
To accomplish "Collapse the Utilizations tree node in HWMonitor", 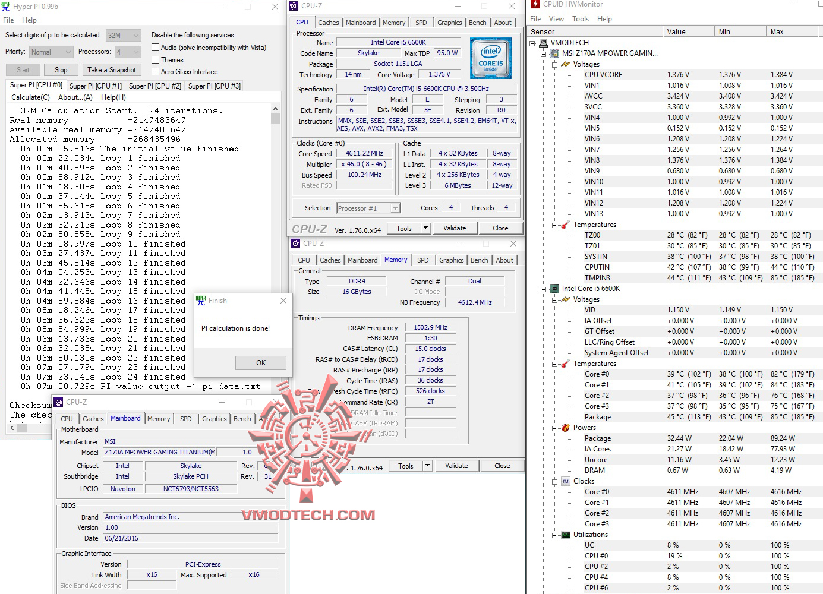I will tap(555, 534).
